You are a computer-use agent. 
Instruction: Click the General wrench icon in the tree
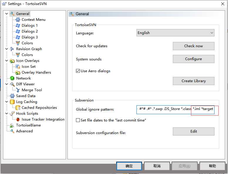point(12,14)
